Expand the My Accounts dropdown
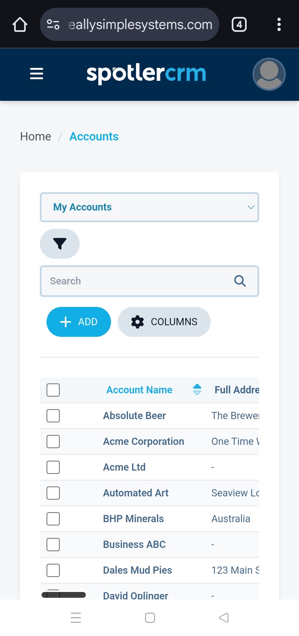 pos(149,207)
